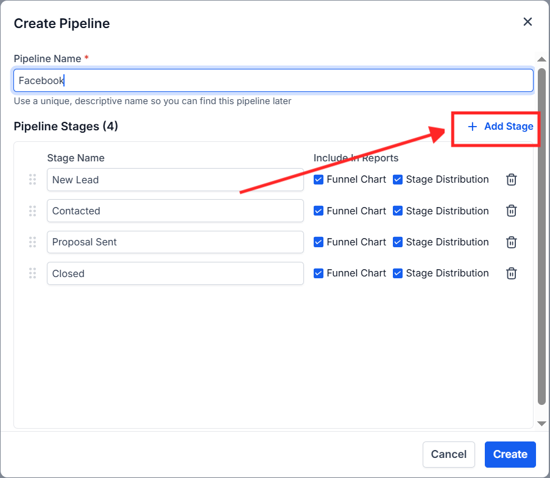Click Add Stage button
The width and height of the screenshot is (550, 478).
click(500, 127)
